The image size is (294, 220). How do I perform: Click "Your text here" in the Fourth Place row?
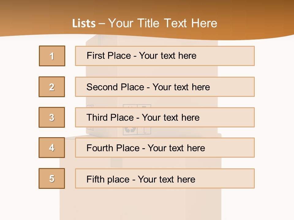tap(176, 148)
